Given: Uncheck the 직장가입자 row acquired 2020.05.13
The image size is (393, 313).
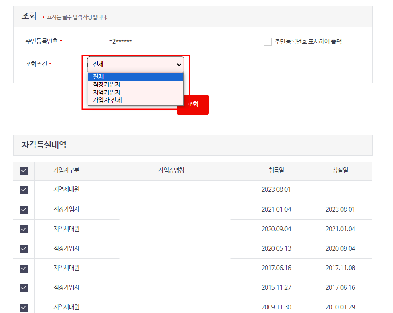Looking at the screenshot, I should [x=23, y=248].
